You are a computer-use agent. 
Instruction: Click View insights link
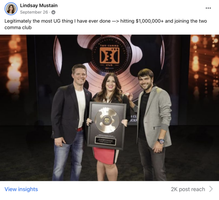21,189
